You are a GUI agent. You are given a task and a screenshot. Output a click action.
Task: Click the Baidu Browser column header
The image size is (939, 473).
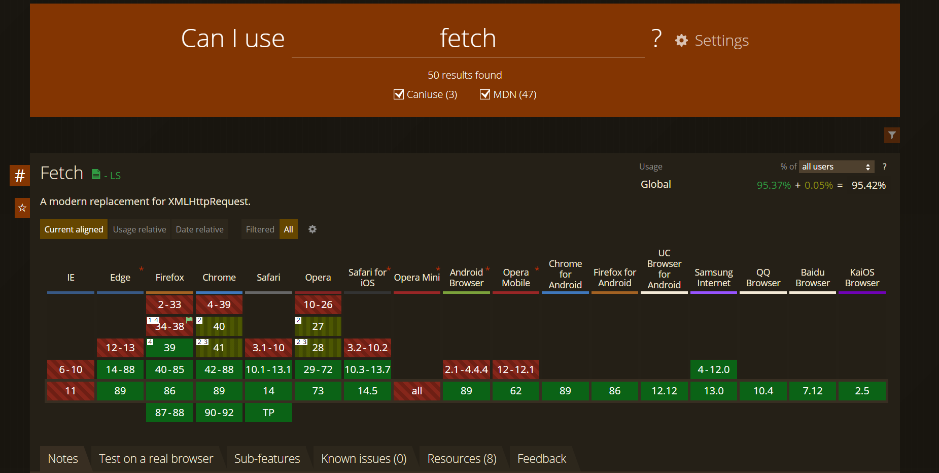point(813,278)
